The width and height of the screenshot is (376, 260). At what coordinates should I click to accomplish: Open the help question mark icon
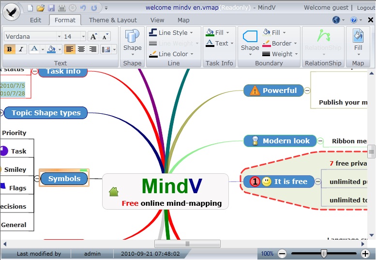coord(354,20)
